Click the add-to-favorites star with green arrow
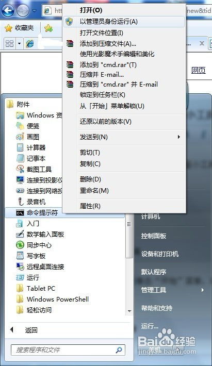 click(x=48, y=28)
